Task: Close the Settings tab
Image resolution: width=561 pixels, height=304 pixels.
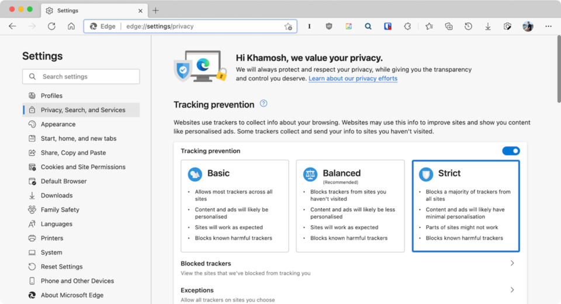Action: 140,11
